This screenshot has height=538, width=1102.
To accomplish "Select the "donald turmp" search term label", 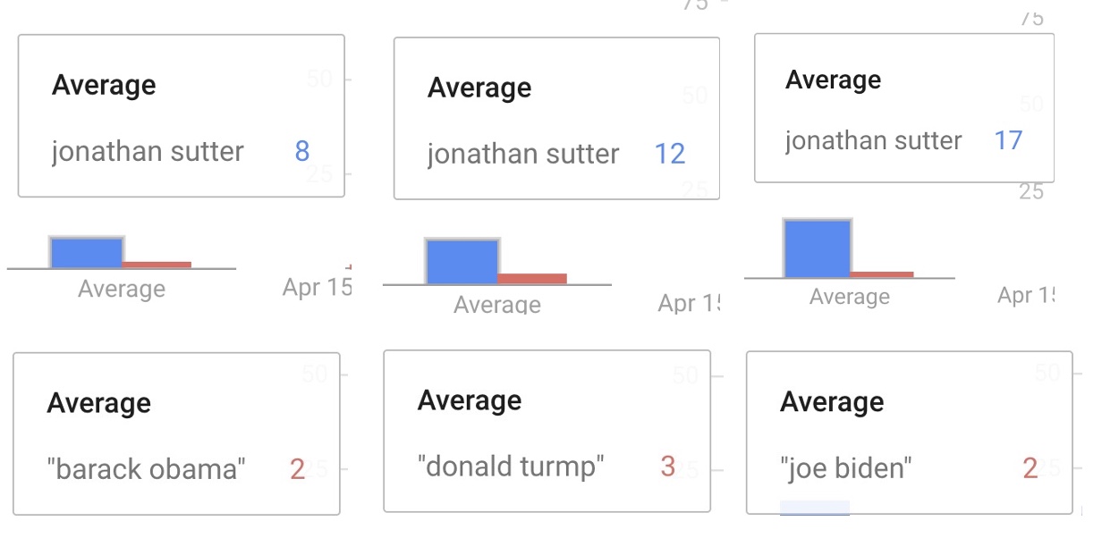I will 511,466.
